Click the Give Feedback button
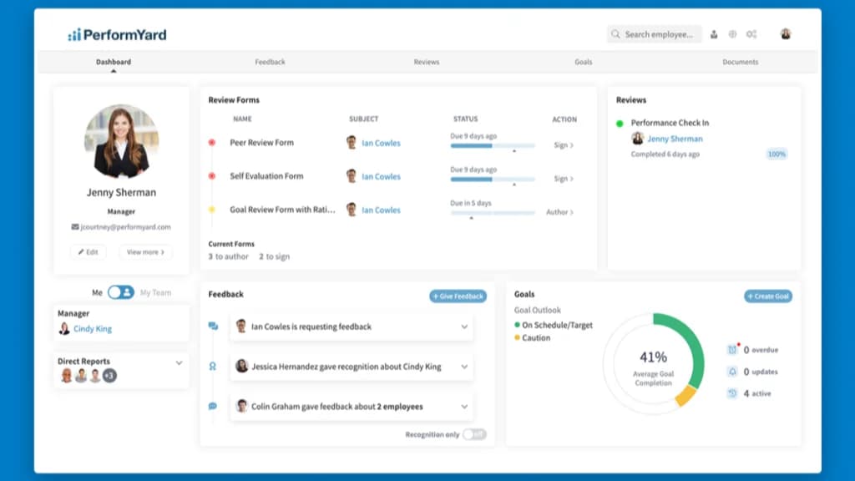The height and width of the screenshot is (481, 855). click(x=458, y=296)
